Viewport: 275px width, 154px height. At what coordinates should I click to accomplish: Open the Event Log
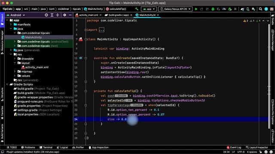[234, 147]
